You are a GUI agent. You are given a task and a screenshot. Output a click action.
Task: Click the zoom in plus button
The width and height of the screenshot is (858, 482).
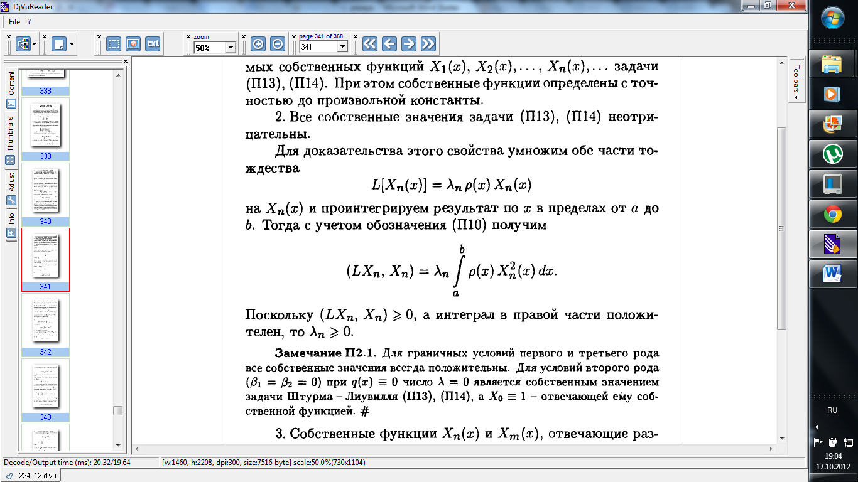[x=258, y=44]
